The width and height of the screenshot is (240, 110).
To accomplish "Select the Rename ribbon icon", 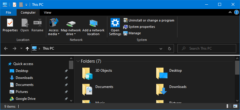I will click(37, 25).
